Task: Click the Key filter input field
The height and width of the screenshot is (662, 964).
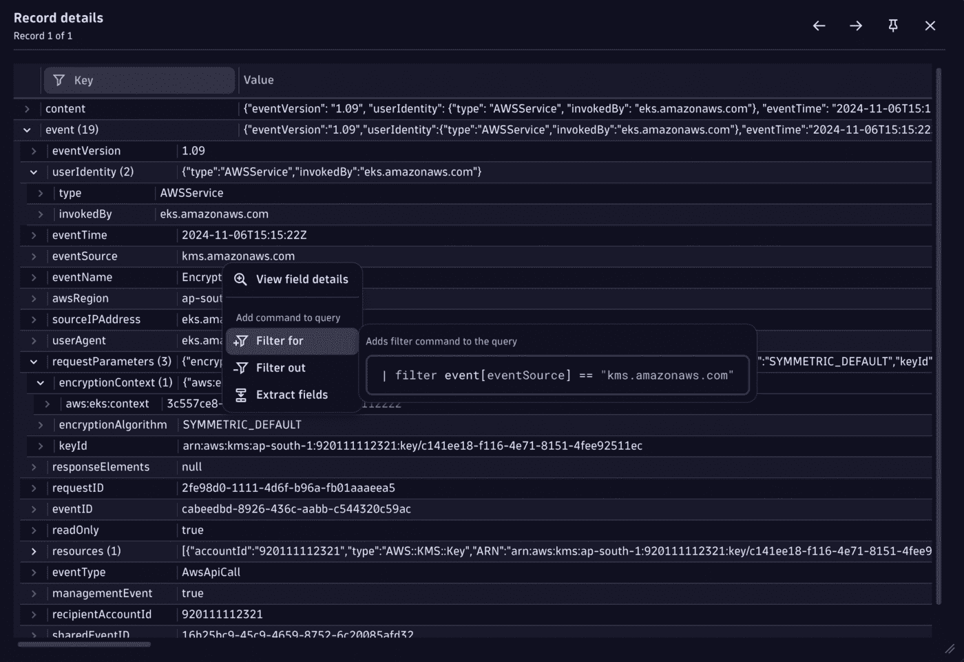Action: (x=140, y=80)
